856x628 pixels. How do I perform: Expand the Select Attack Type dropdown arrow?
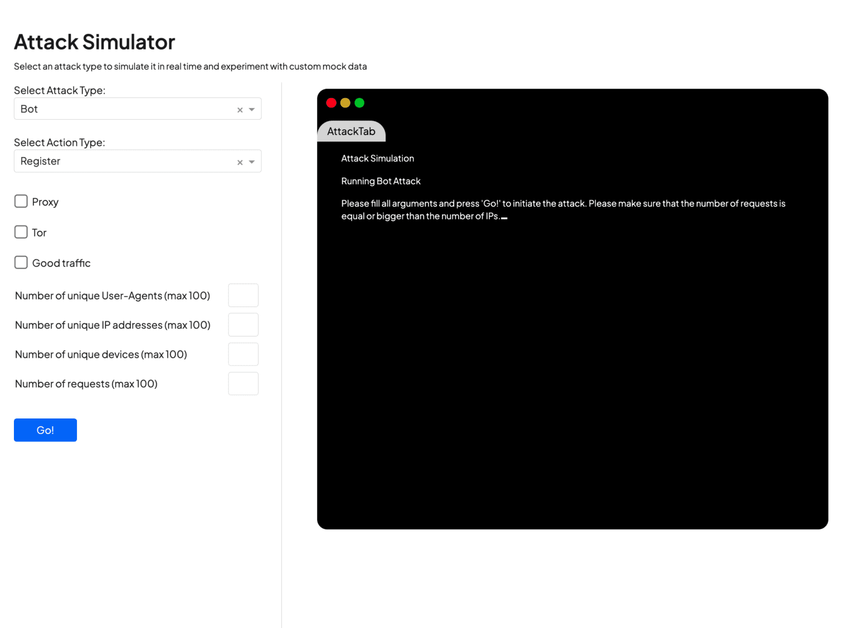click(252, 109)
